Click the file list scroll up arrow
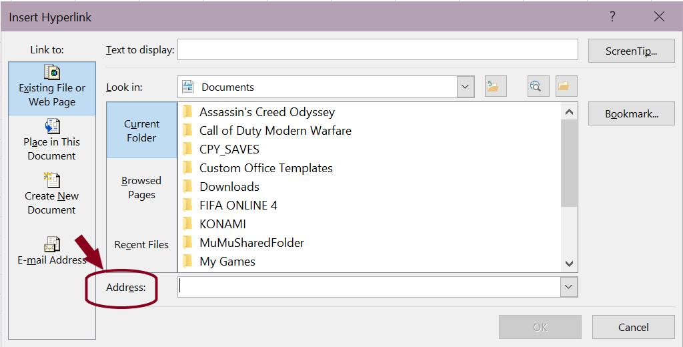Viewport: 683px width, 347px height. click(x=569, y=111)
